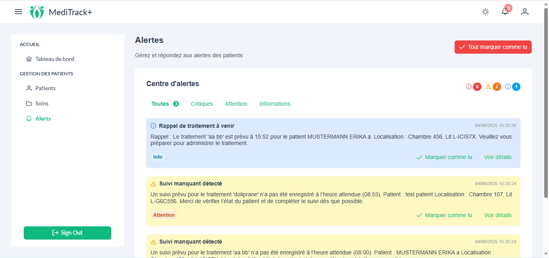Click the orange warning alerts counter badge
Viewport: 549px width, 258px height.
click(497, 87)
